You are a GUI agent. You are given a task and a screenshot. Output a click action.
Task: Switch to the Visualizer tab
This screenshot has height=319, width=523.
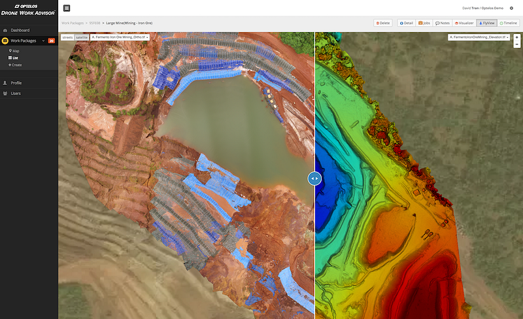click(464, 23)
